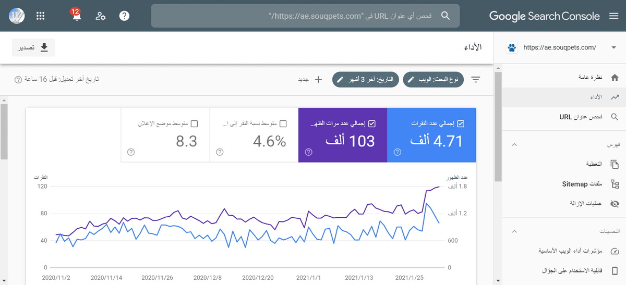Click the 103 ألف impressions value
Screen dimensions: 626x285
[351, 141]
